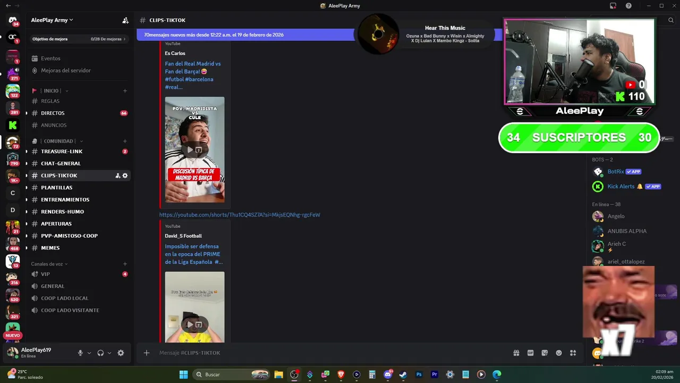Collapse the COMUNIDAD category

tap(58, 141)
